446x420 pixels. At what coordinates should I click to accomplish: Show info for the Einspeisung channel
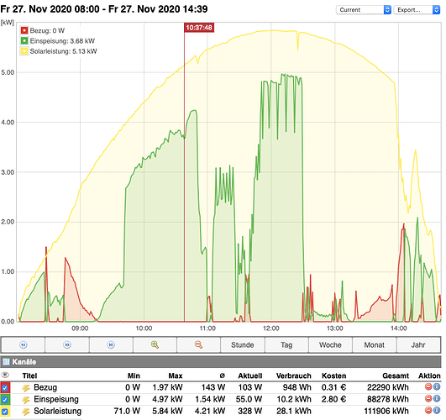(437, 399)
